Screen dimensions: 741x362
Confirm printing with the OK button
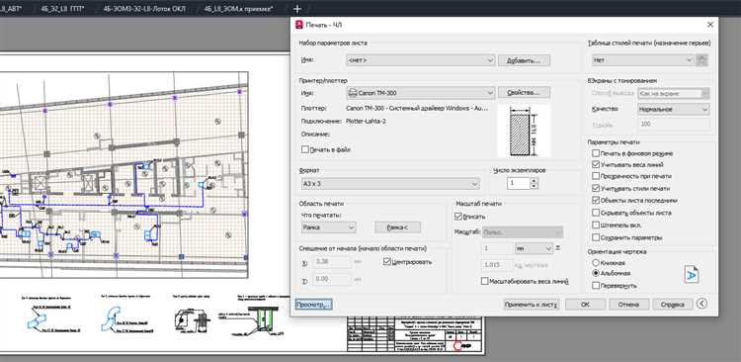[x=585, y=305]
